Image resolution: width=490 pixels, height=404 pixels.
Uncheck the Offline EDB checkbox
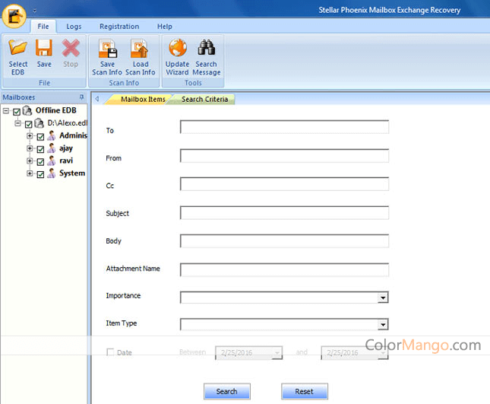tap(17, 111)
